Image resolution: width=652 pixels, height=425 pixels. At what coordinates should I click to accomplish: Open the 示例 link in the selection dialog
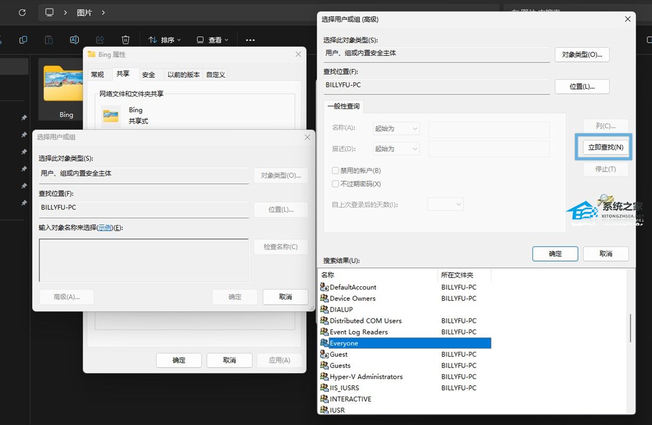[x=104, y=227]
